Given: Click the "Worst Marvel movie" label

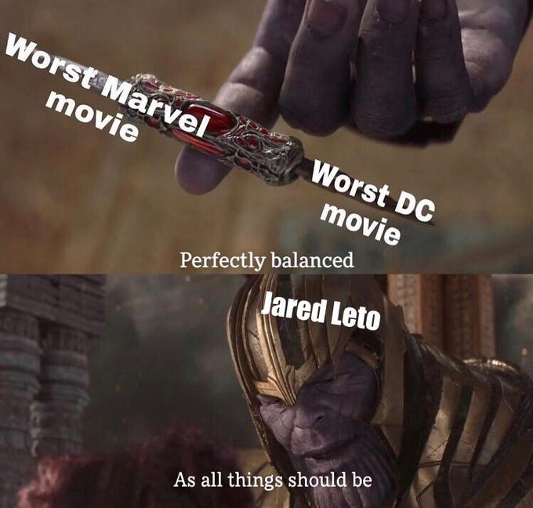Looking at the screenshot, I should tap(107, 87).
